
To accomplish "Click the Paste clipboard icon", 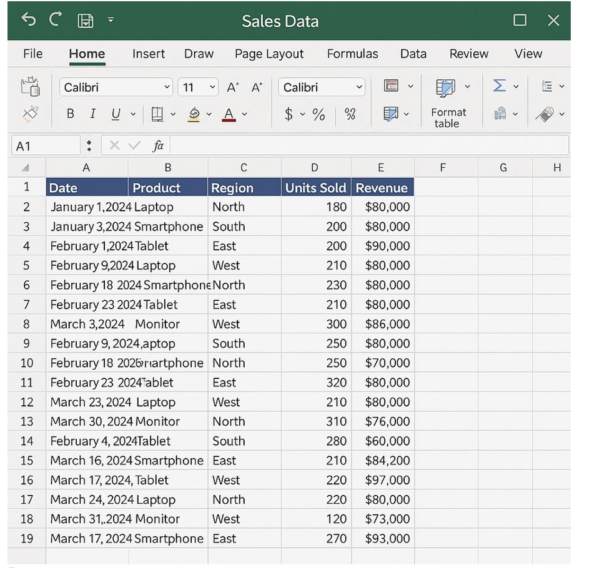I will tap(30, 86).
